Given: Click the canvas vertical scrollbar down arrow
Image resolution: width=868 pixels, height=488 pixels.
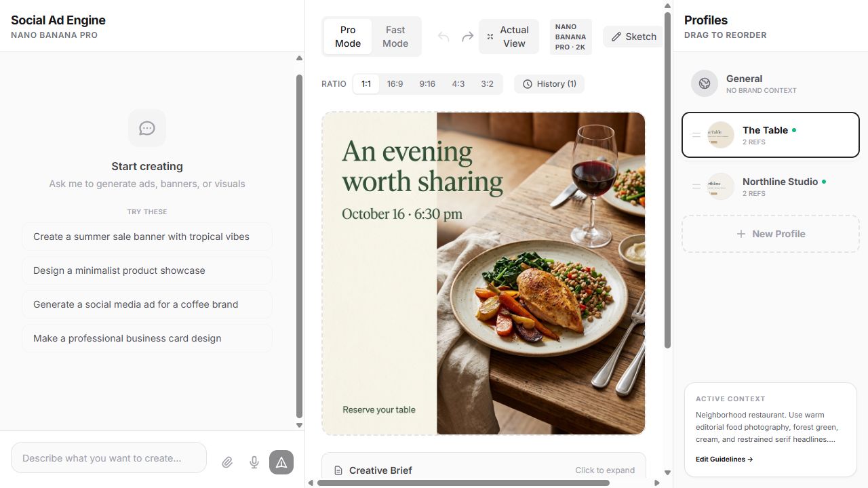Looking at the screenshot, I should 667,472.
